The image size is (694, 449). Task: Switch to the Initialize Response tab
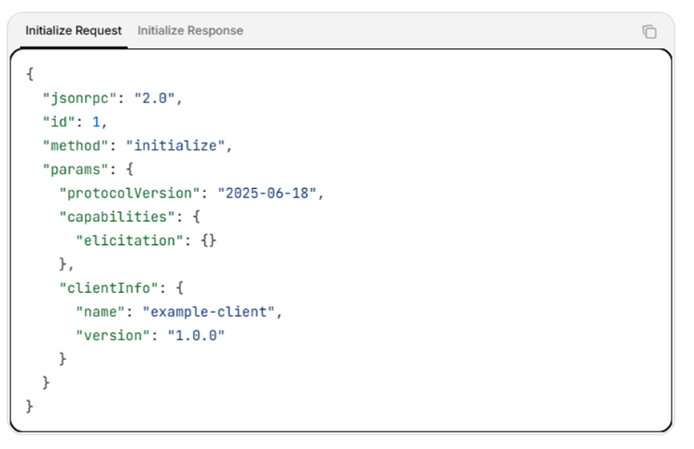pyautogui.click(x=190, y=30)
